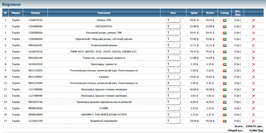Delete the НАТЯЖИТЕЛЬ item via red X
Viewport: 266px width, 133px height.
click(x=254, y=26)
